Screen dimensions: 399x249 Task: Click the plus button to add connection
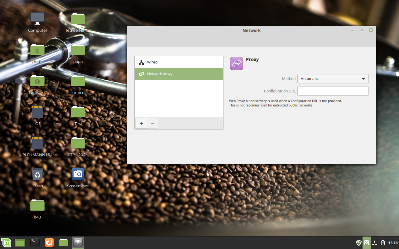pyautogui.click(x=141, y=123)
